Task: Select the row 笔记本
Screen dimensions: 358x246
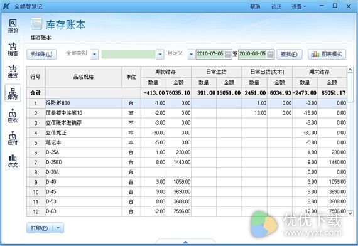Action: click(187, 142)
